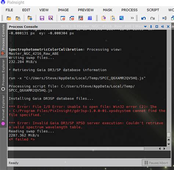Click the blue stacked list toolbar icon
174x170 pixels.
coord(90,18)
